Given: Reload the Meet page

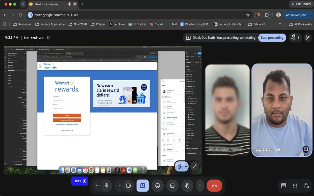Looking at the screenshot, I should [21, 15].
